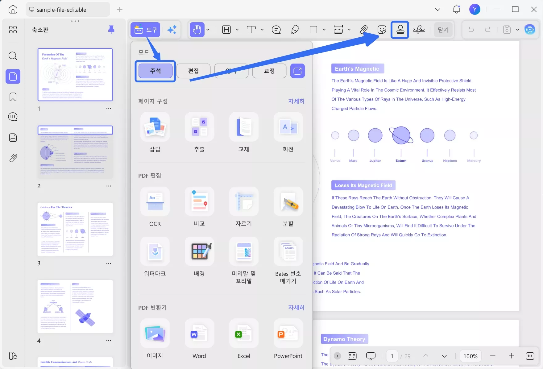Select the pencil drawing tool
Image resolution: width=543 pixels, height=369 pixels.
pos(295,30)
